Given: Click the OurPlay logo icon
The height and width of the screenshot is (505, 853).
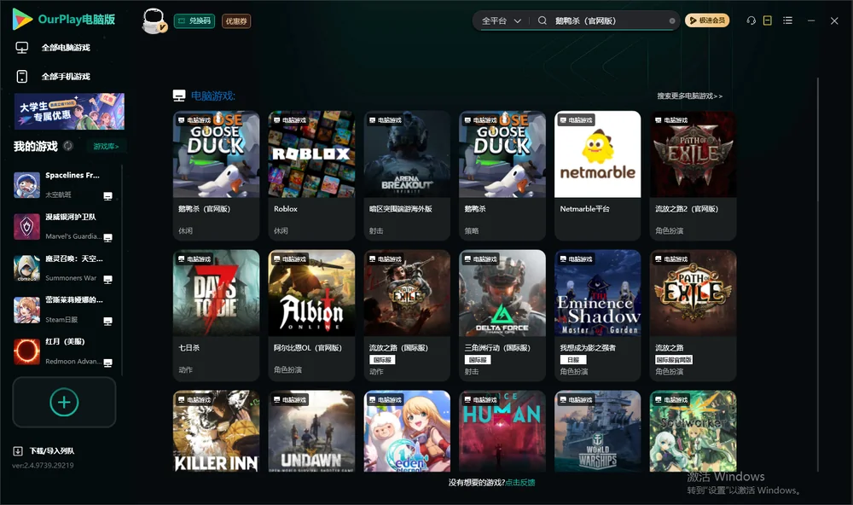Looking at the screenshot, I should click(x=22, y=19).
